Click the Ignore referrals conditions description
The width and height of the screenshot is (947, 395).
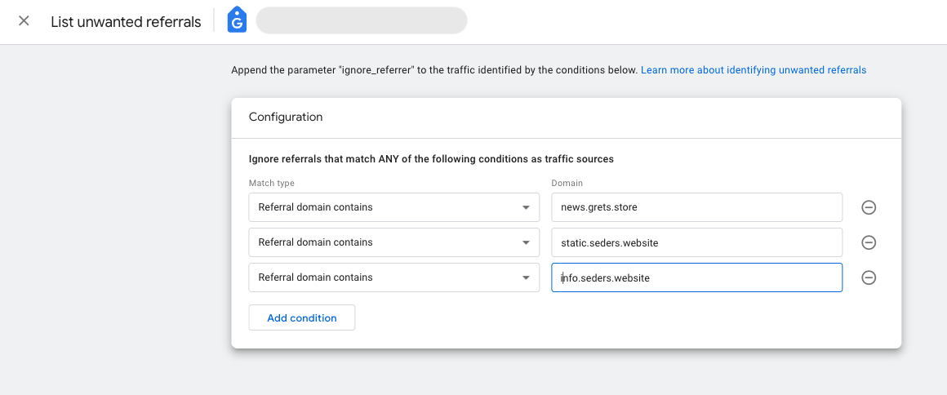pyautogui.click(x=431, y=159)
